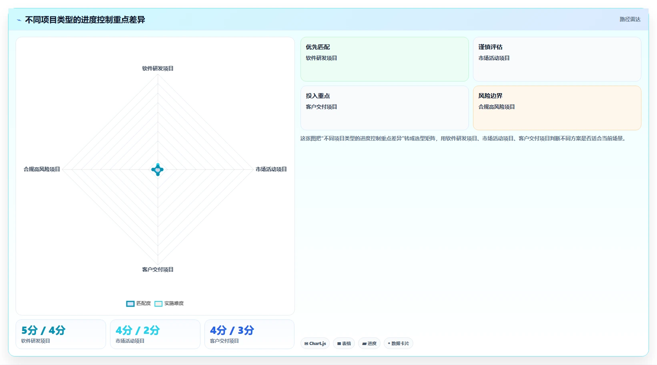Screen dimensions: 657x365
Task: Click 合规高风险项目 text in 风险边界 card
Action: coord(497,107)
